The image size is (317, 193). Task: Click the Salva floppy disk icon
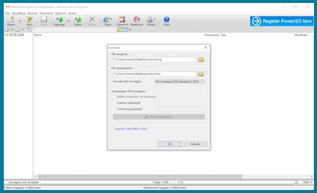click(44, 21)
